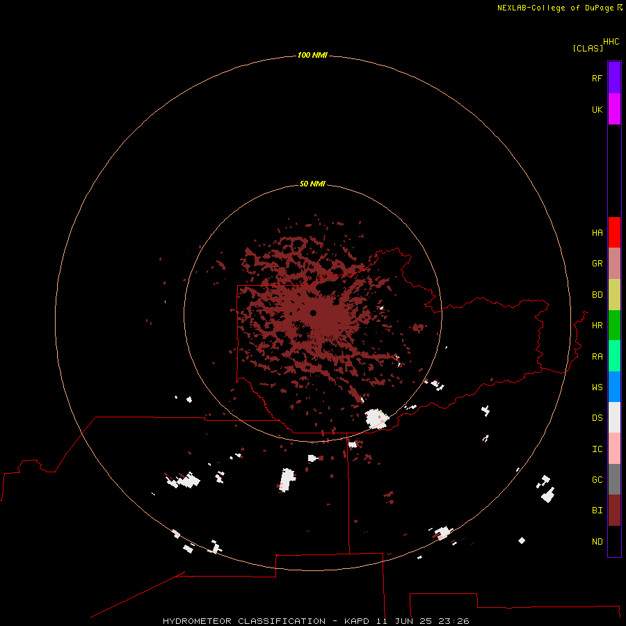Click the HA legend label
626x626 pixels.
pyautogui.click(x=597, y=233)
